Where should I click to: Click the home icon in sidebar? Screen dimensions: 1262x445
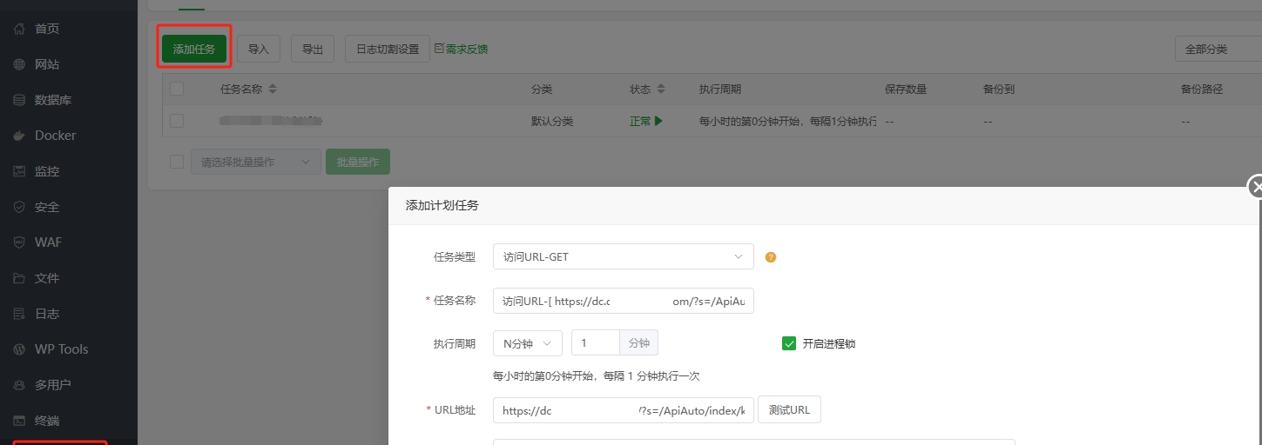pos(19,29)
